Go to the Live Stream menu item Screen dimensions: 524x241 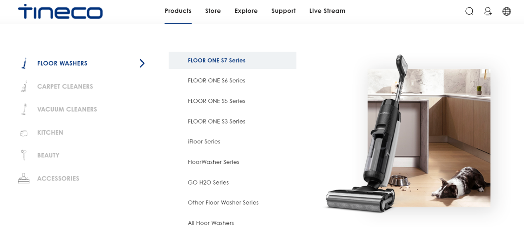[x=327, y=11]
